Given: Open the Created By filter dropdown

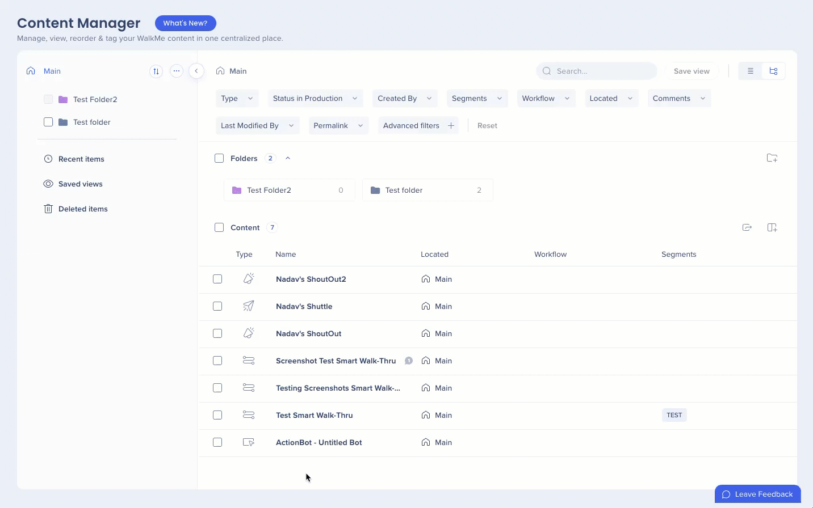Looking at the screenshot, I should [405, 98].
